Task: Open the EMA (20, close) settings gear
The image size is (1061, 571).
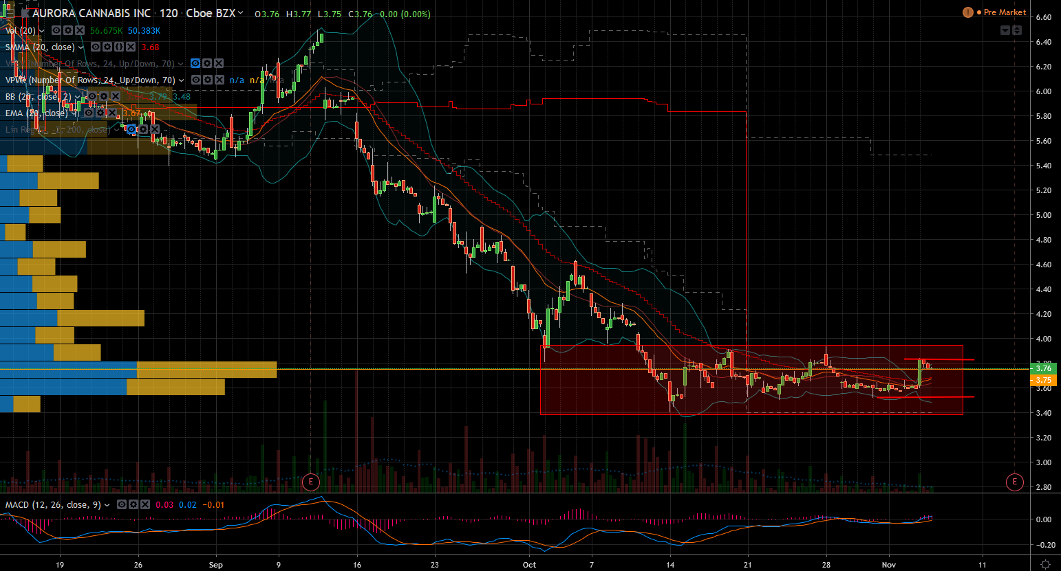Action: 100,113
